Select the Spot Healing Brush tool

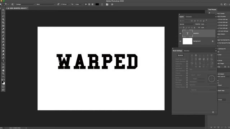tap(3, 32)
